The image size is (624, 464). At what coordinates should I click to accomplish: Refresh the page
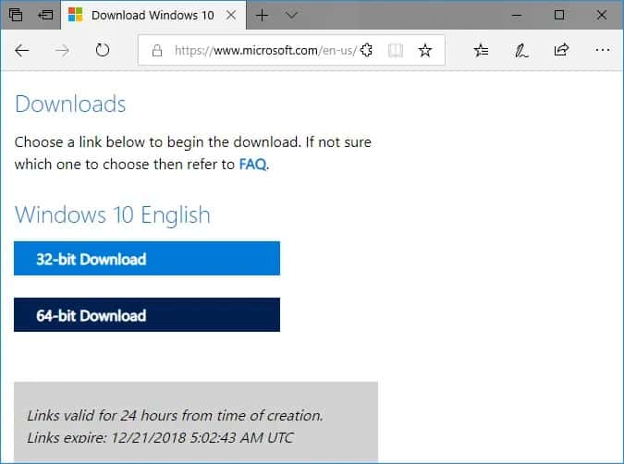coord(103,50)
